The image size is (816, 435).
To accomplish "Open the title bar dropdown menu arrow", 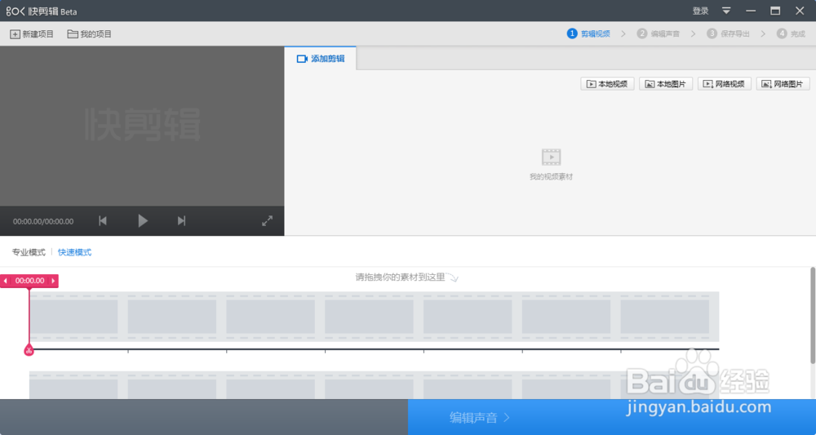I will (x=726, y=11).
